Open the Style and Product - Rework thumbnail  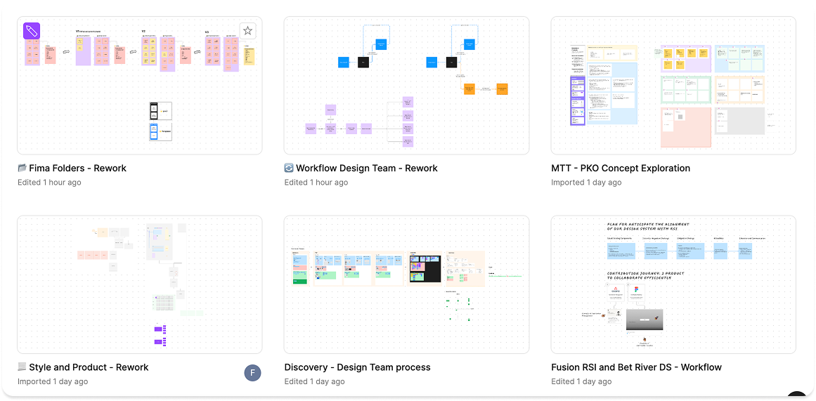[139, 284]
